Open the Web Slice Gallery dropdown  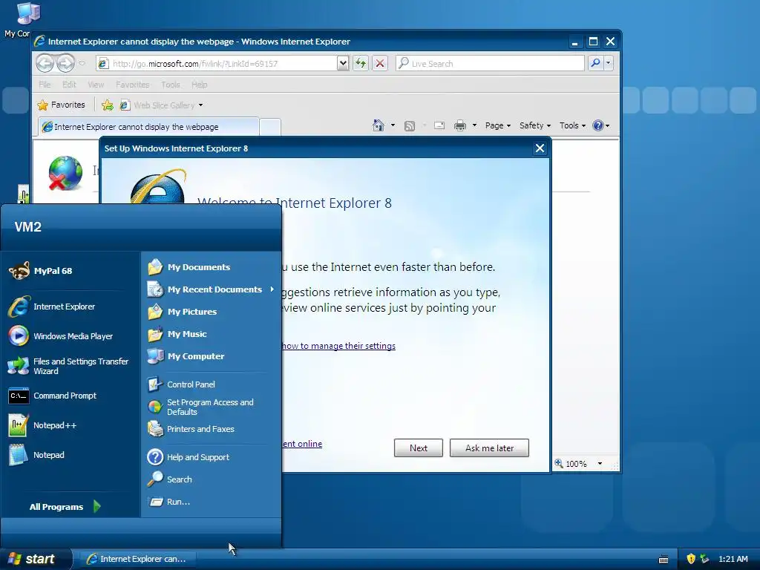(x=200, y=105)
